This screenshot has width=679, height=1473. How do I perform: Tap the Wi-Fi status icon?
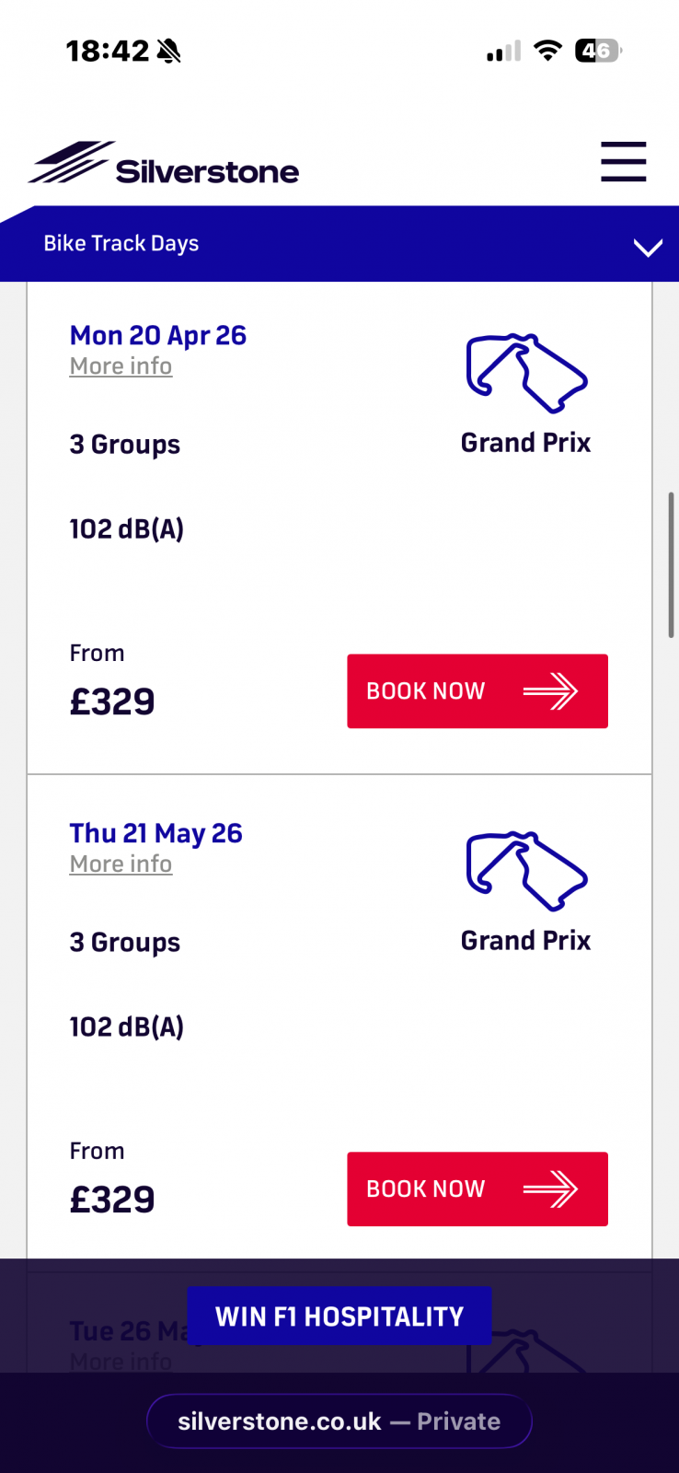pos(547,52)
